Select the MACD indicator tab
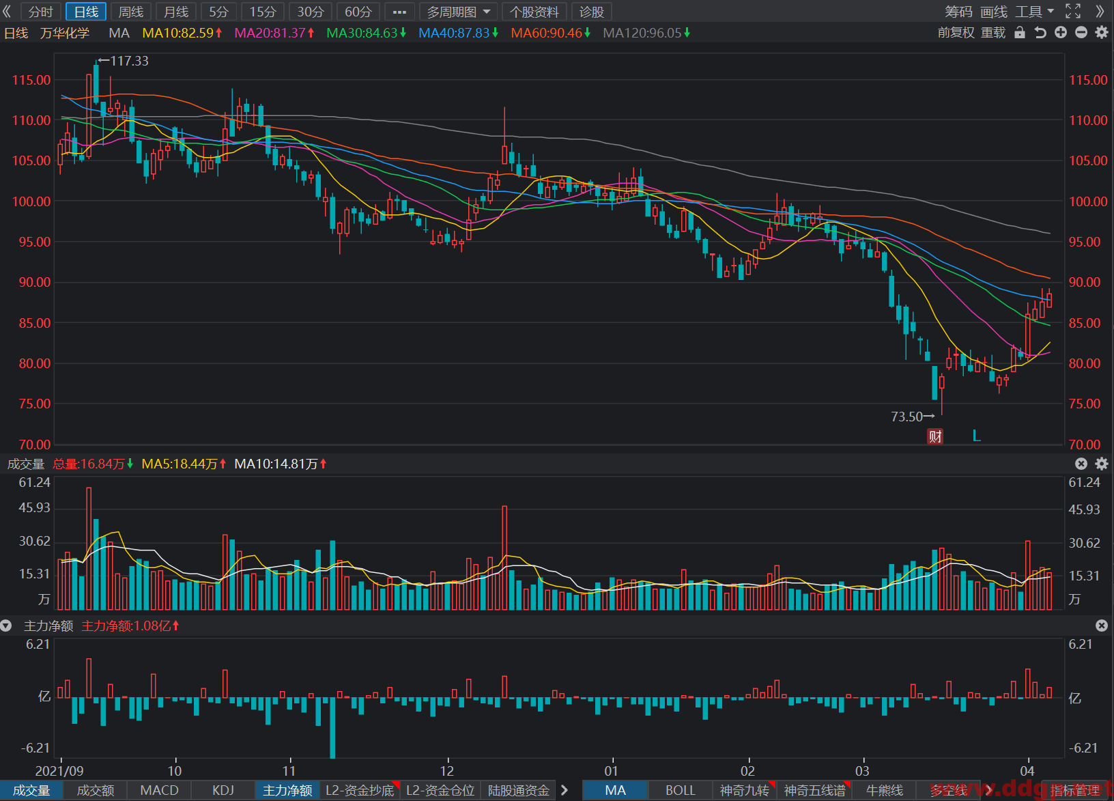Image resolution: width=1114 pixels, height=801 pixels. (159, 790)
